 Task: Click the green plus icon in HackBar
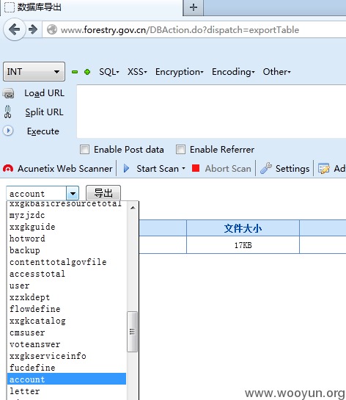(x=87, y=72)
